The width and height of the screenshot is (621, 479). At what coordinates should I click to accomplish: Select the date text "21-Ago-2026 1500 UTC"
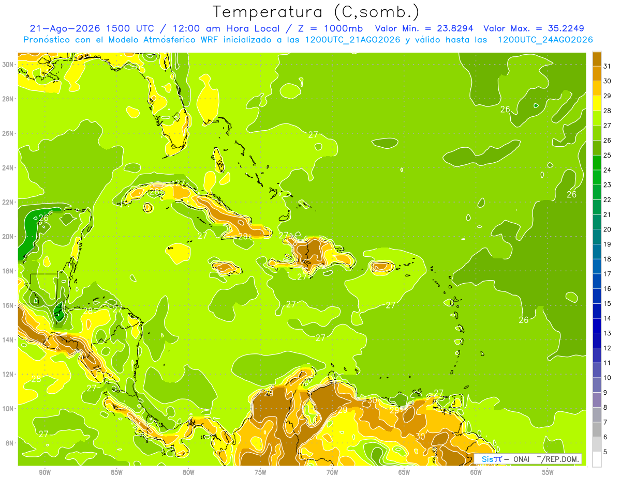pyautogui.click(x=93, y=28)
